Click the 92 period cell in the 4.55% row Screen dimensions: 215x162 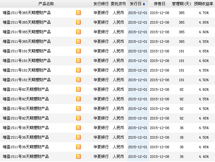[181, 99]
